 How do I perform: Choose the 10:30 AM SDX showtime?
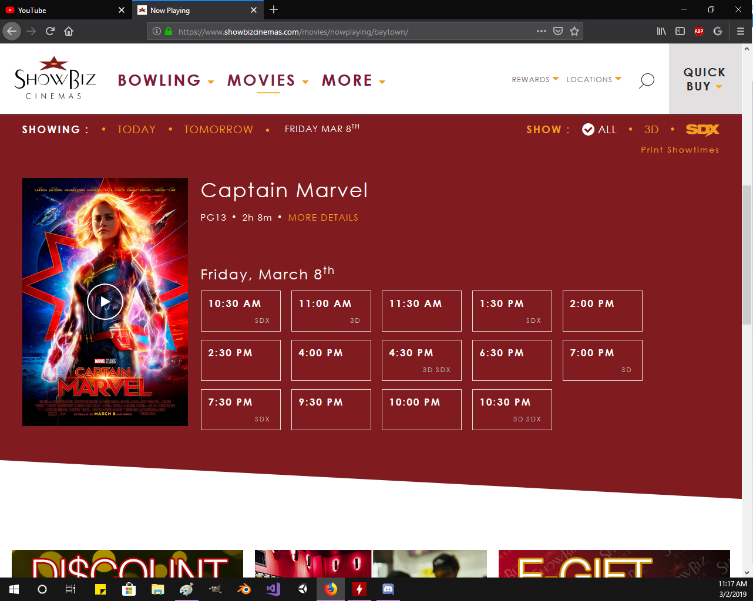(241, 311)
